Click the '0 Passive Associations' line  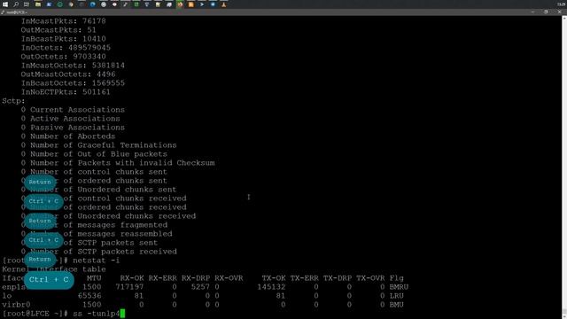[73, 128]
